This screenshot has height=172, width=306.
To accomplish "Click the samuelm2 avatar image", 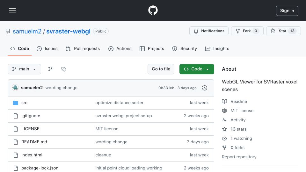I will pos(15,88).
